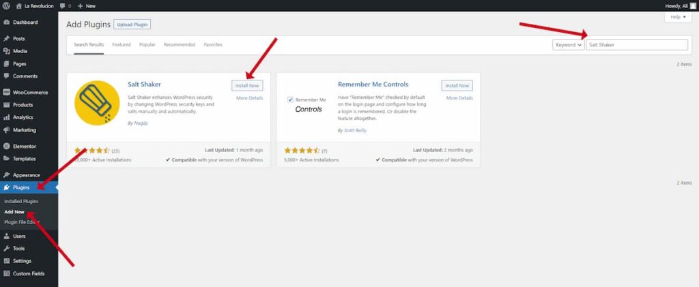Switch to the Favorites tab
This screenshot has height=287, width=699.
[x=213, y=45]
